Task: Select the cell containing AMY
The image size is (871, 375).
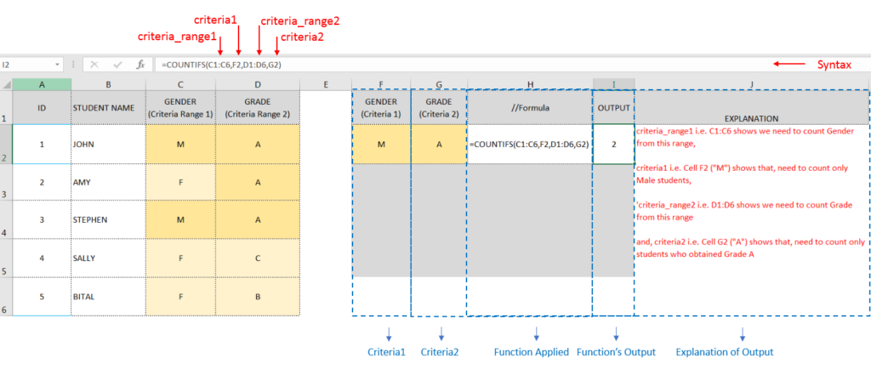Action: pyautogui.click(x=108, y=182)
